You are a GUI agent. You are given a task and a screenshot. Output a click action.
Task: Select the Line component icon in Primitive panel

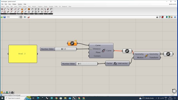(x=25, y=9)
